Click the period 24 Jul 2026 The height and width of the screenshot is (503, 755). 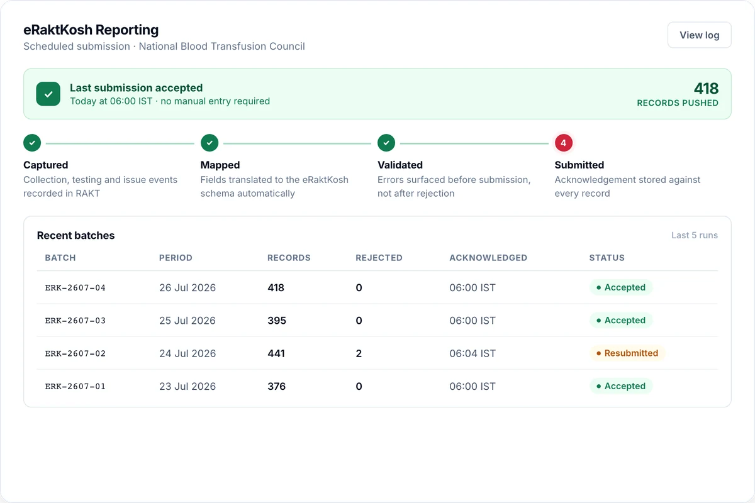click(x=187, y=353)
